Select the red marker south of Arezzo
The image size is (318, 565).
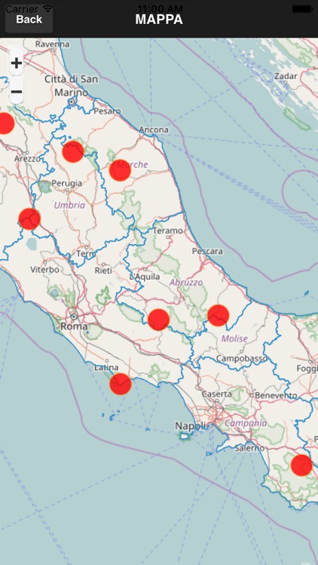pos(29,218)
